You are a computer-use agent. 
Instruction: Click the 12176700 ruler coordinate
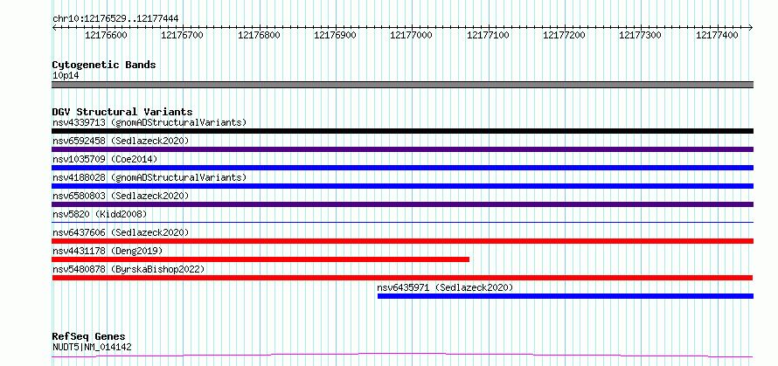tap(183, 35)
